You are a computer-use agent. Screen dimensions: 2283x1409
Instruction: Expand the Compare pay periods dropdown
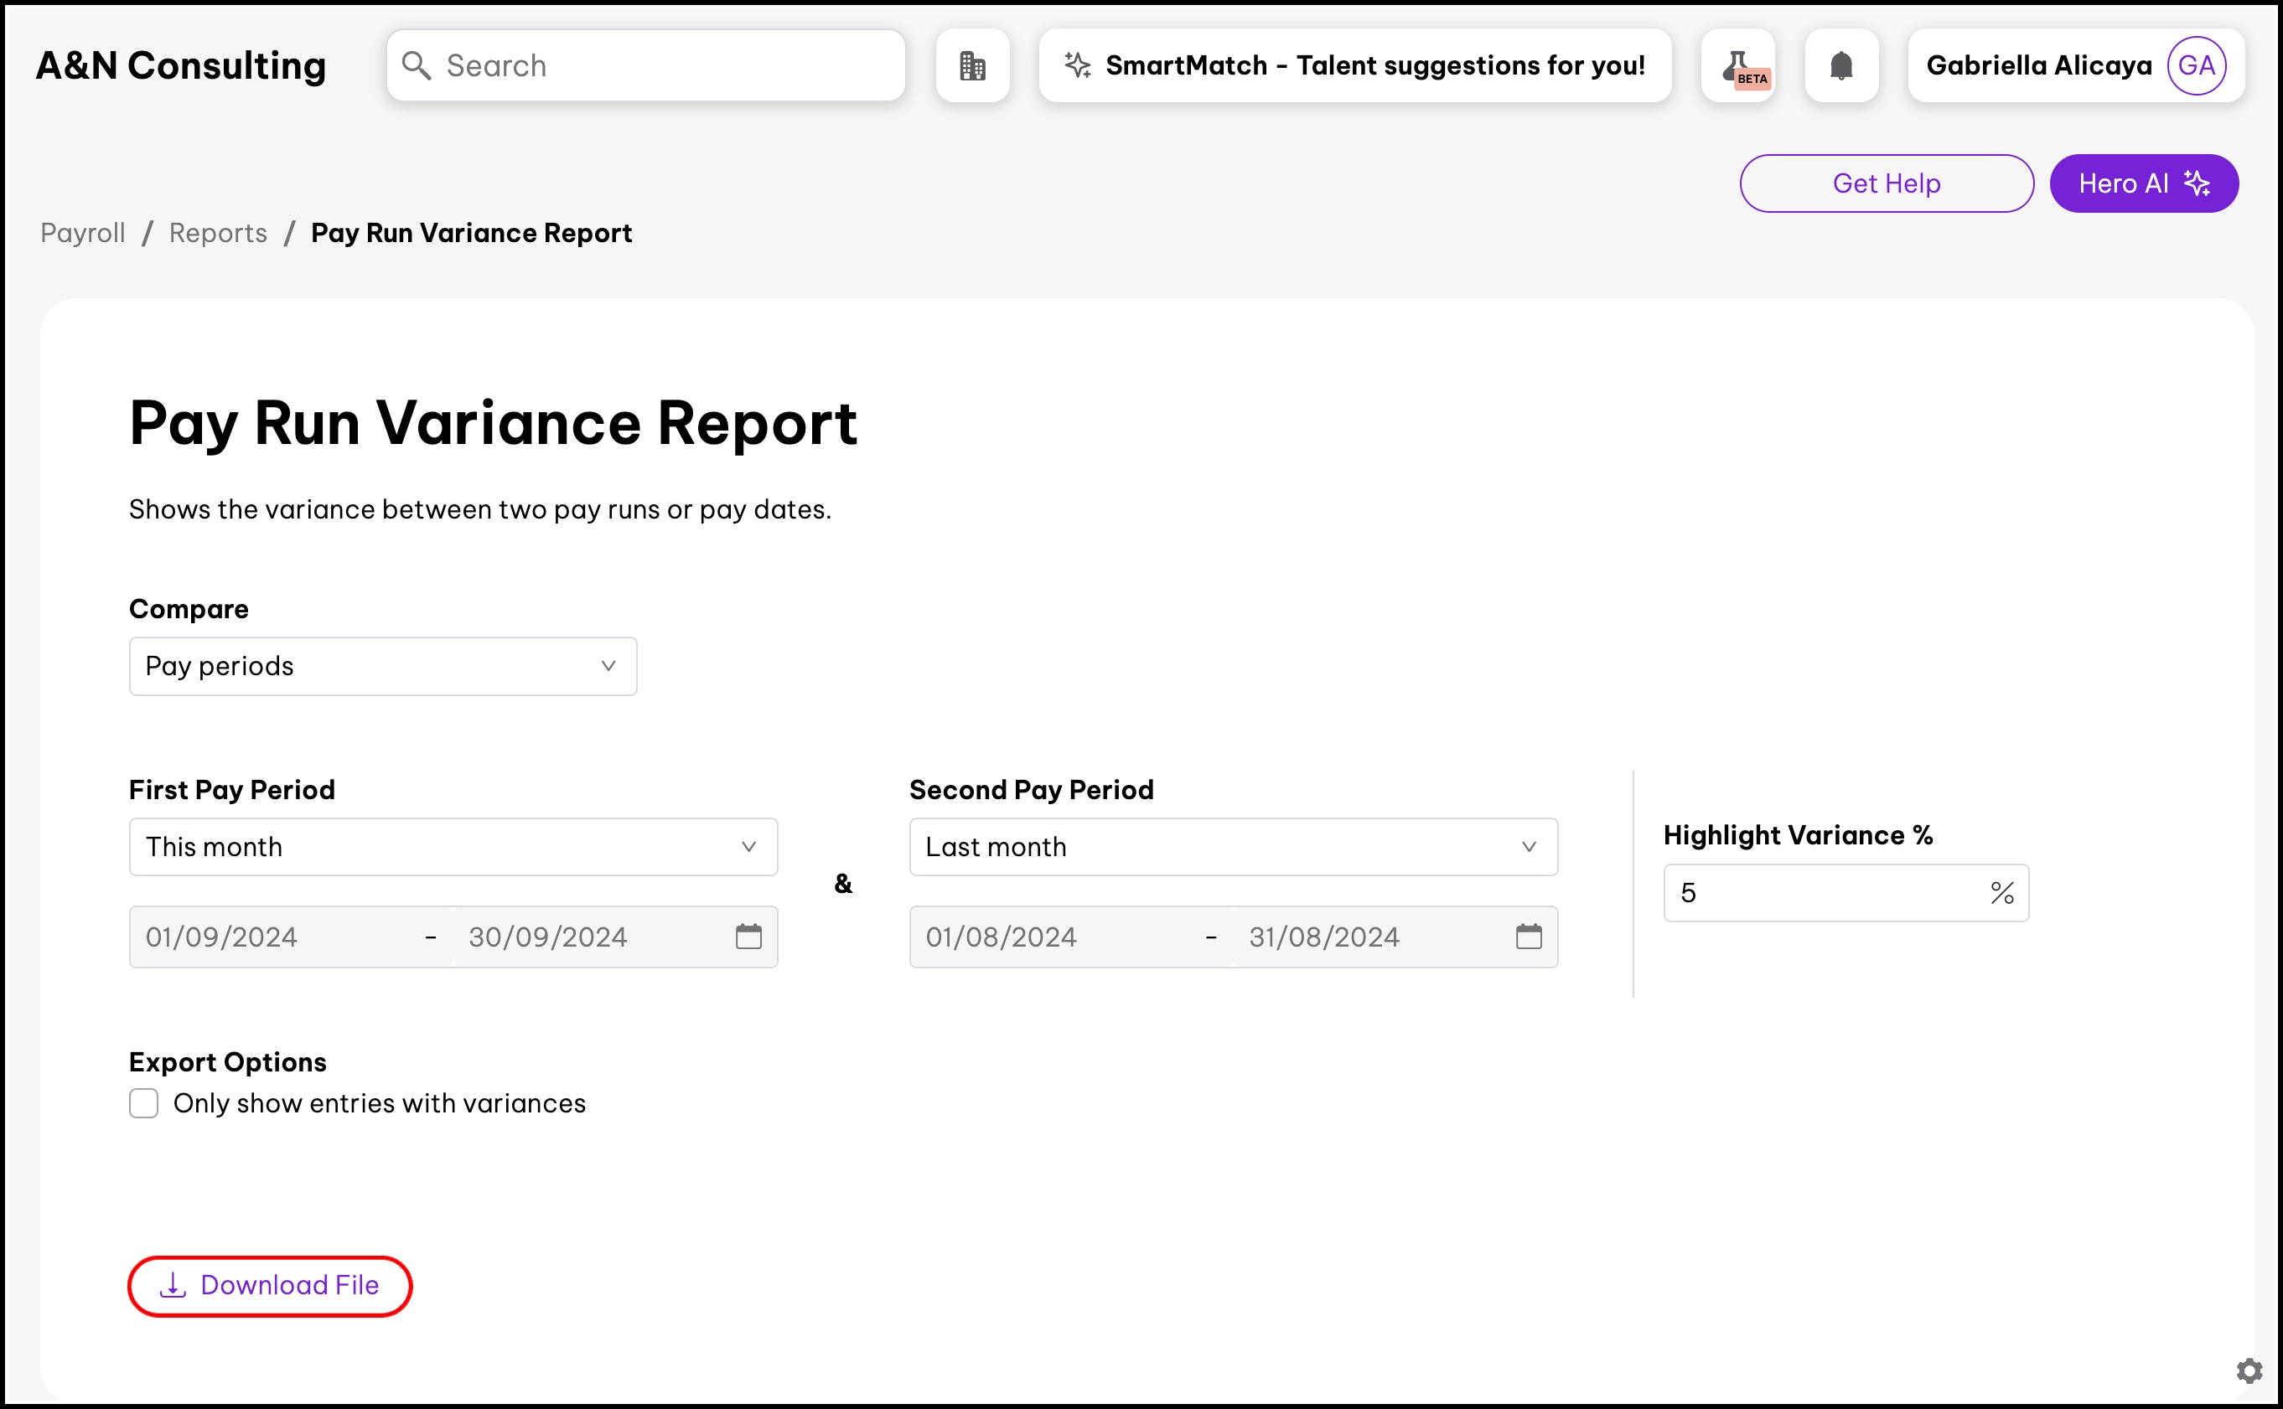coord(383,666)
